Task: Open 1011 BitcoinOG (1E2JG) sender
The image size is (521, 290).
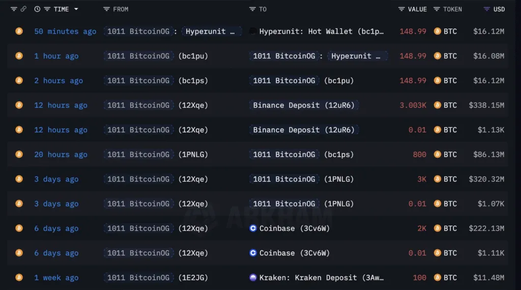Action: tap(157, 278)
